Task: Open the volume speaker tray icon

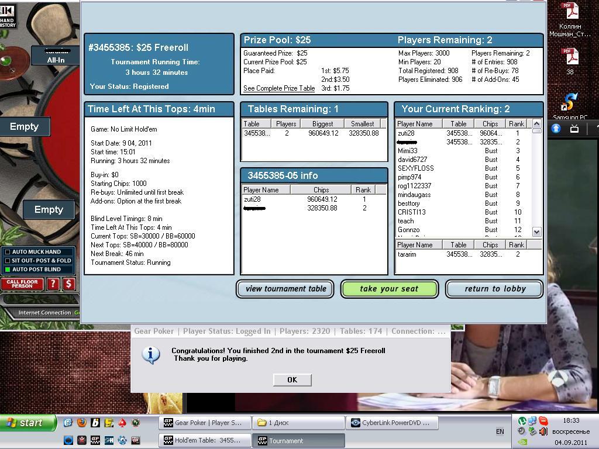Action: coord(543,431)
